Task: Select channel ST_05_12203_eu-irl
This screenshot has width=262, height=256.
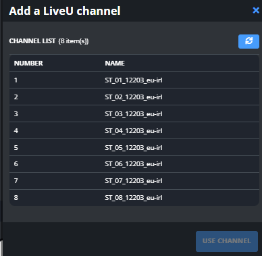Action: (x=134, y=147)
